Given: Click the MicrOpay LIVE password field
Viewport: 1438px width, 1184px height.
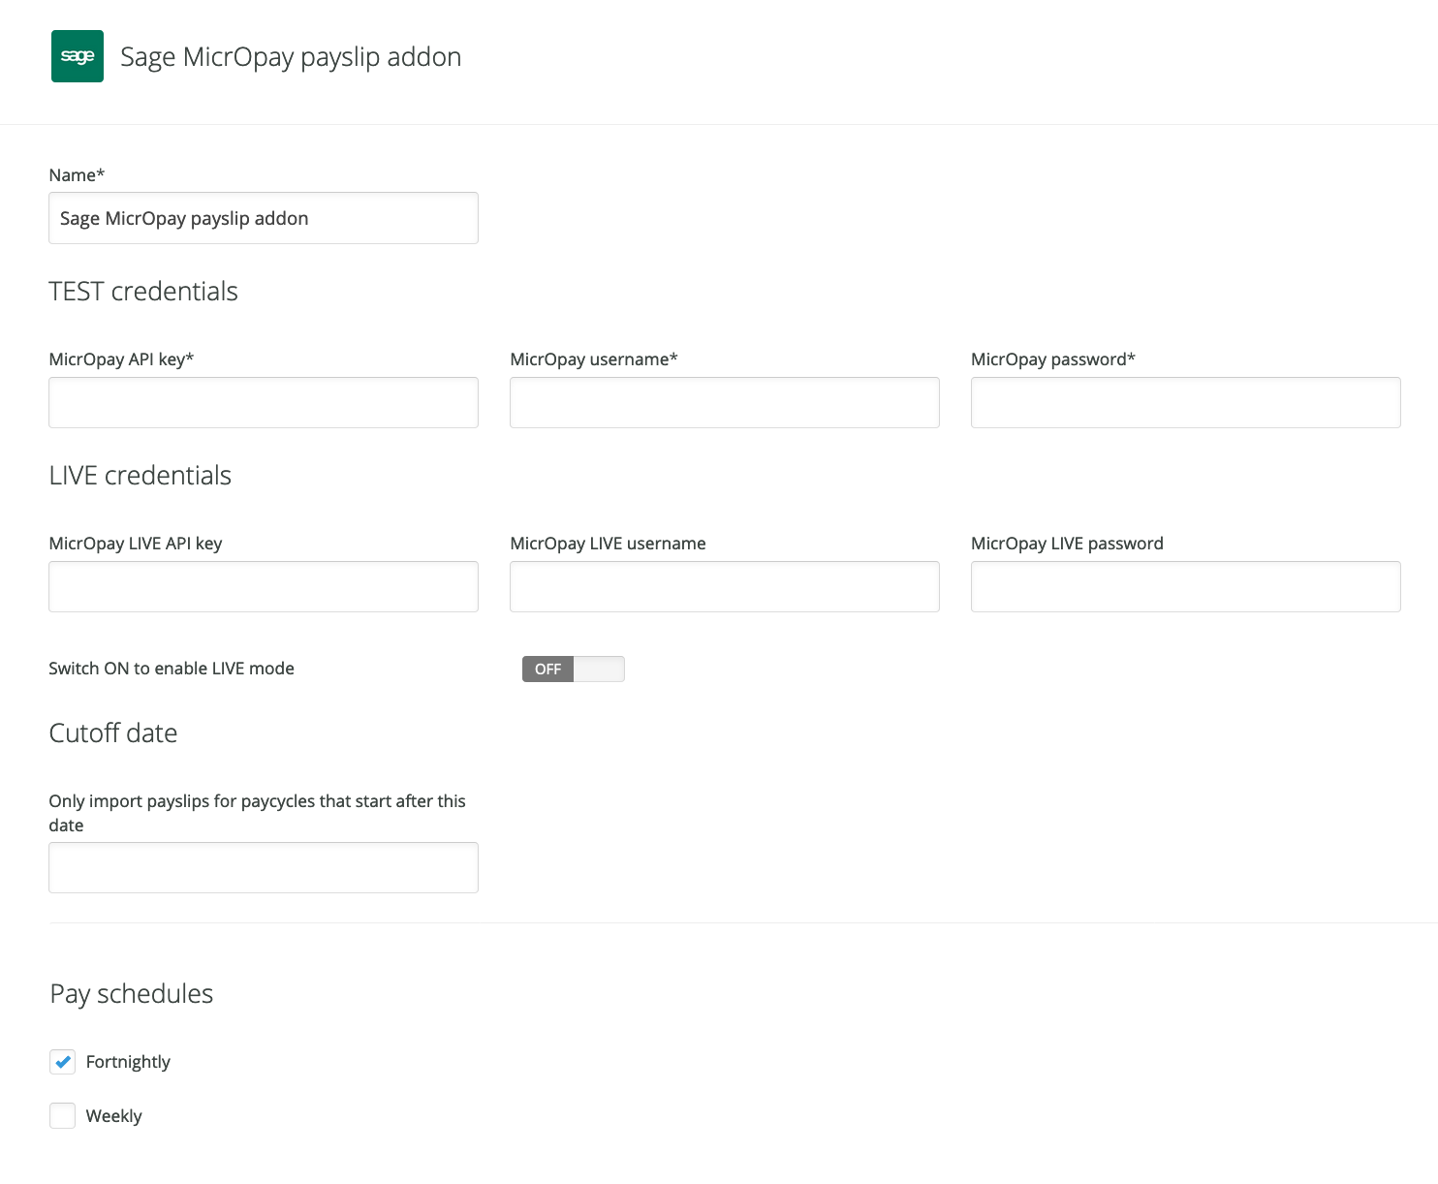Looking at the screenshot, I should point(1185,586).
